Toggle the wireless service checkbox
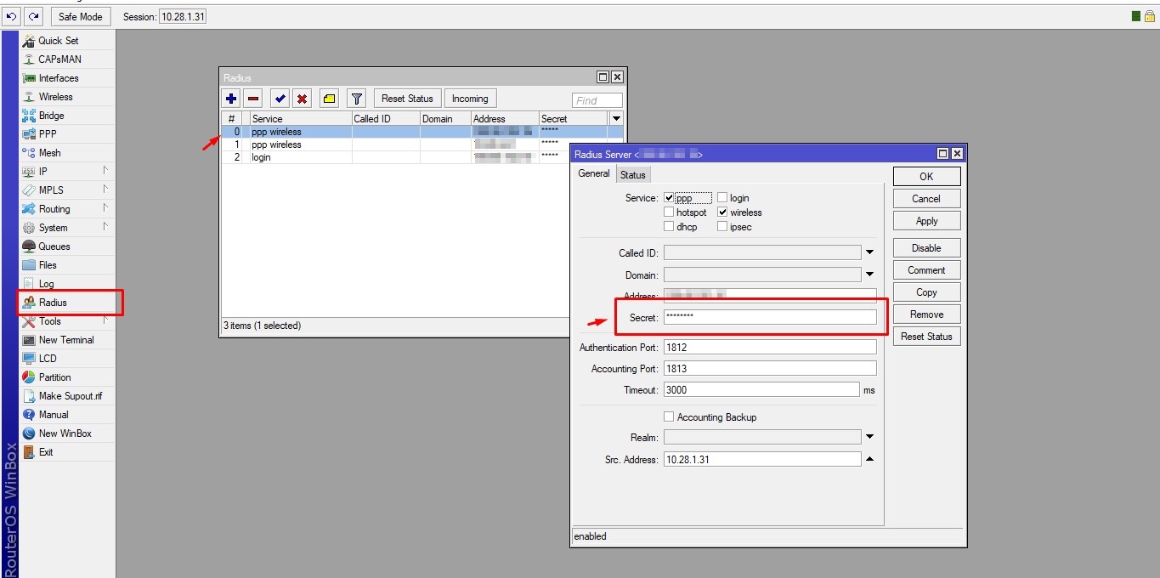Viewport: 1160px width, 578px height. pyautogui.click(x=722, y=212)
